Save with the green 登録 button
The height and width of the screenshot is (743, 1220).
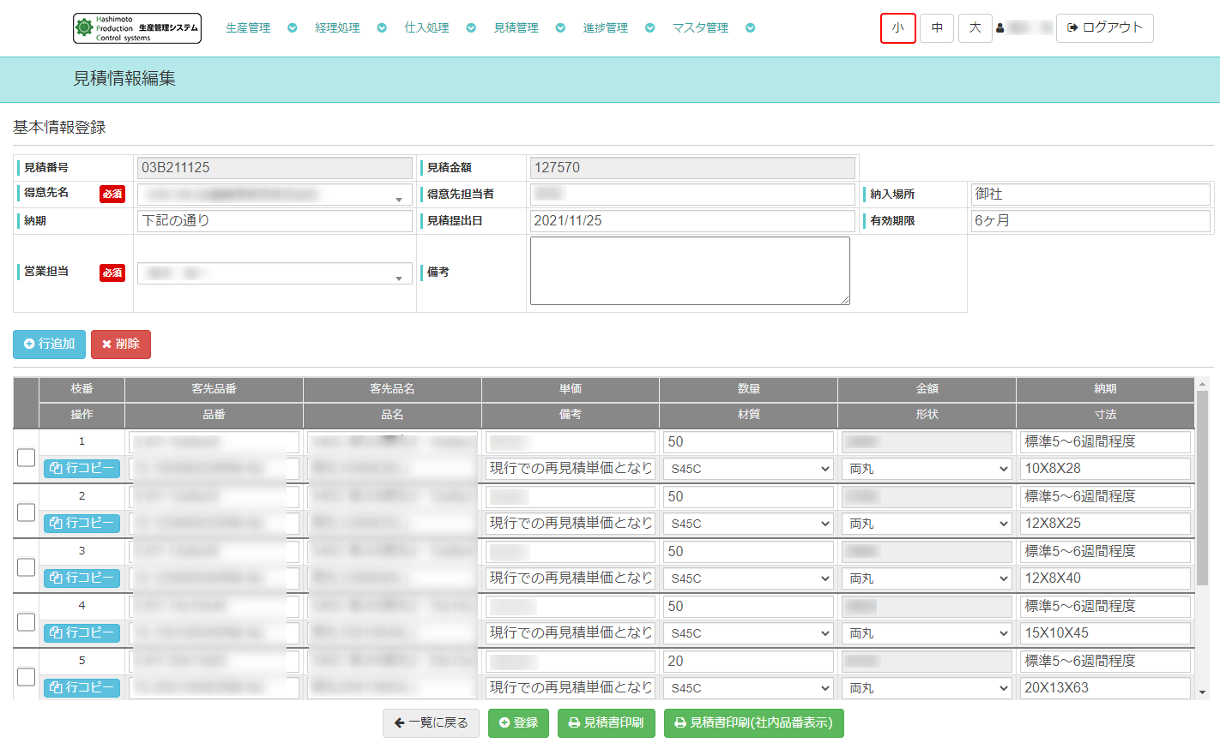coord(518,723)
